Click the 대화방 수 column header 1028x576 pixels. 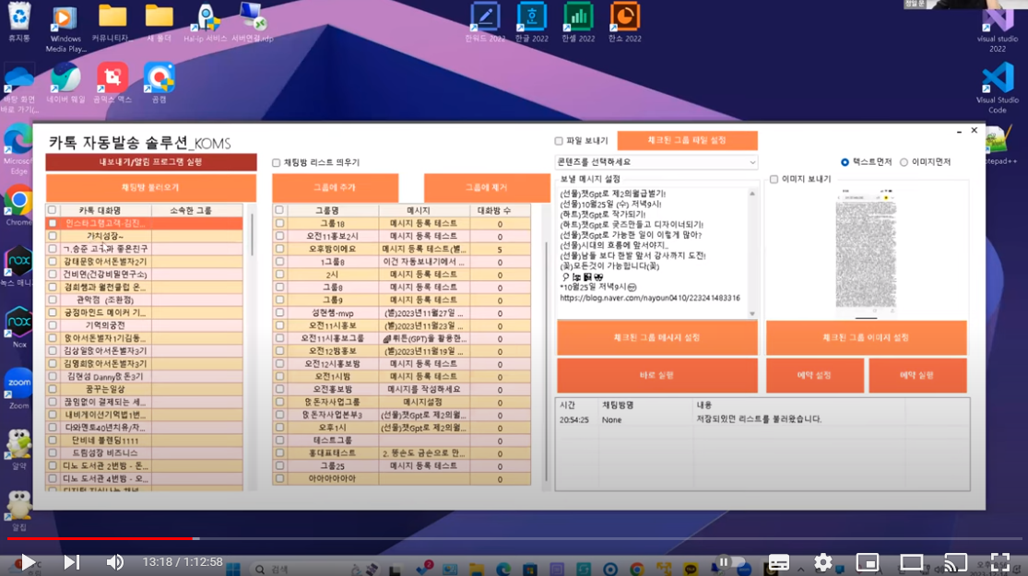point(493,210)
